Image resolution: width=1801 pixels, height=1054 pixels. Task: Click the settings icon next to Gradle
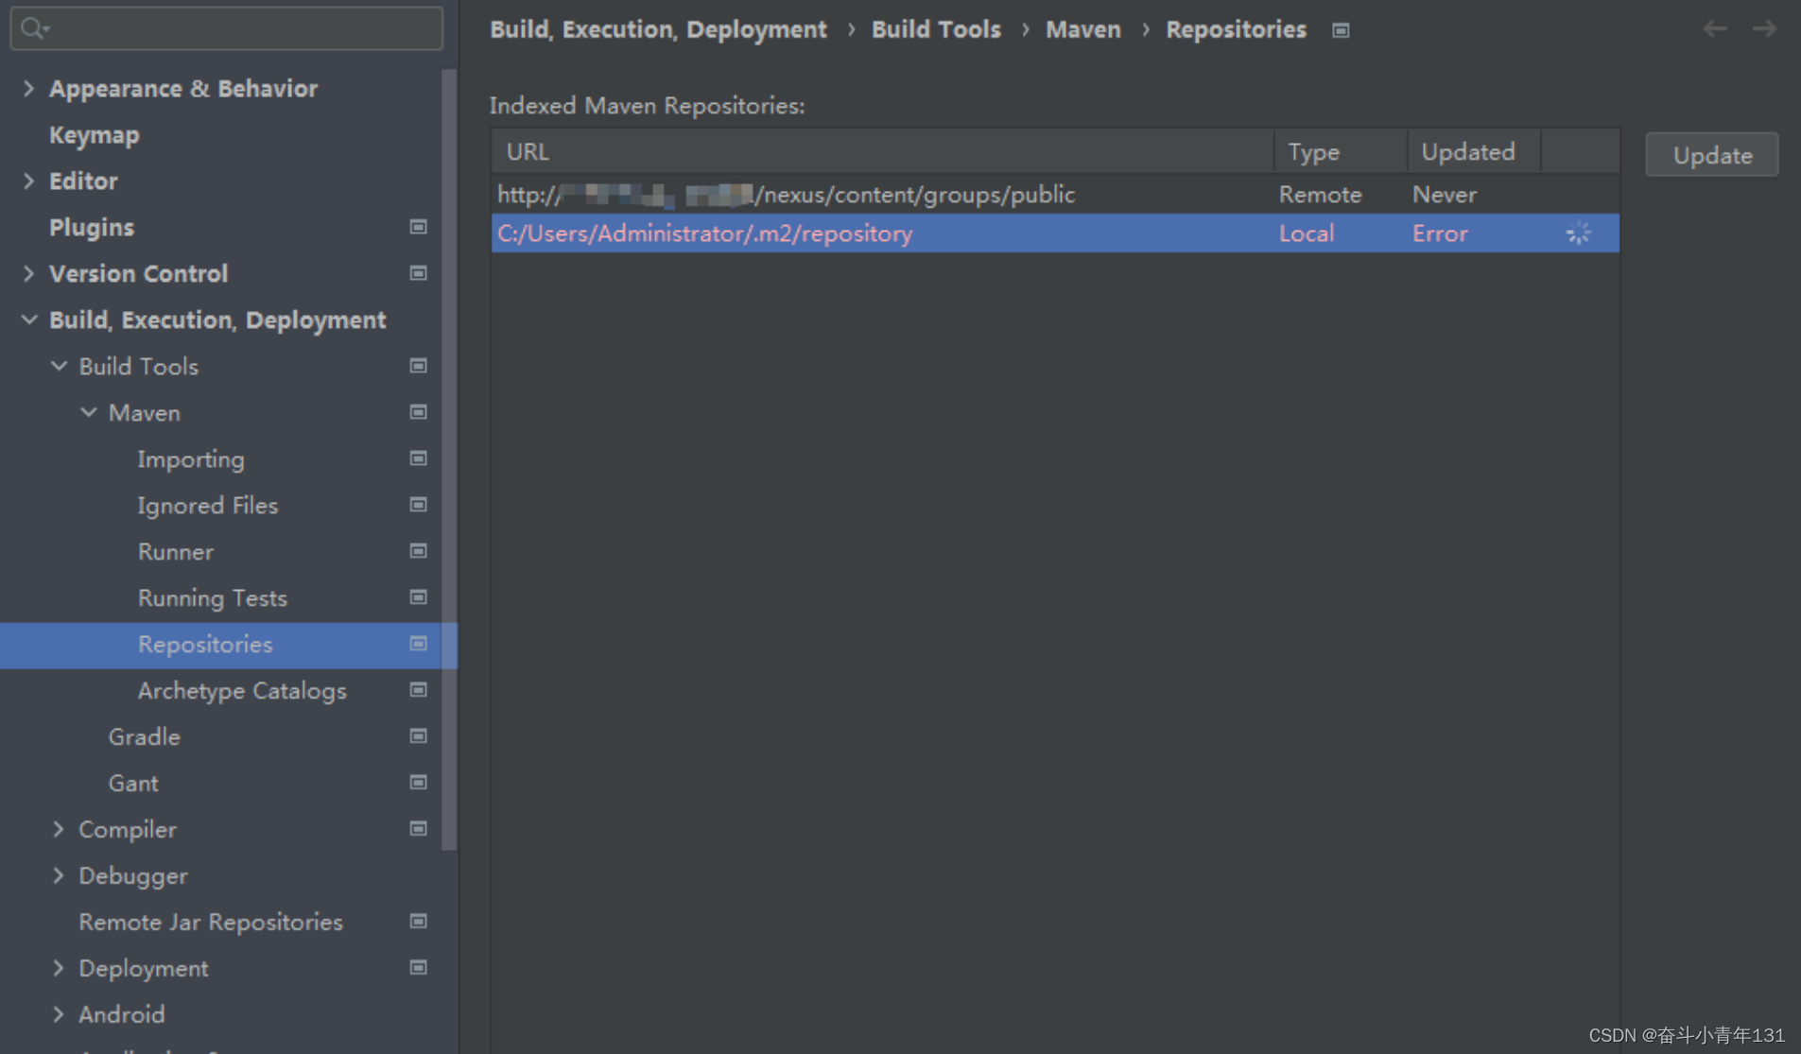point(417,736)
